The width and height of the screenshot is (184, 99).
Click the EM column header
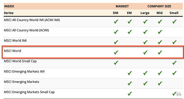click(x=129, y=13)
